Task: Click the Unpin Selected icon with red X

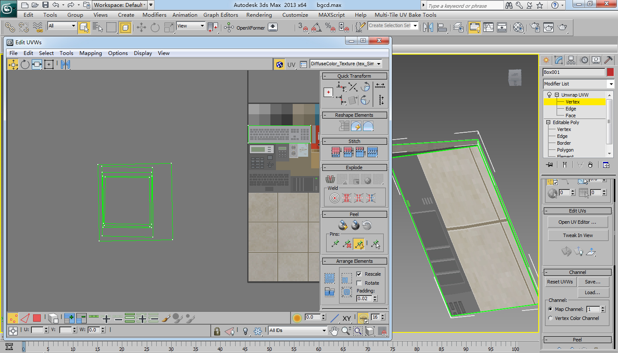Action: pos(347,244)
